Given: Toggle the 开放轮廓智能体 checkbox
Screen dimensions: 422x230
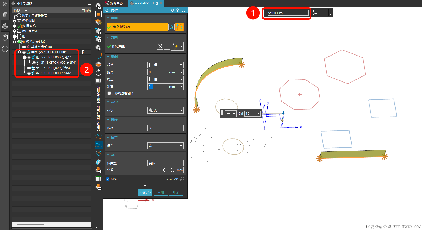Looking at the screenshot, I should point(109,93).
